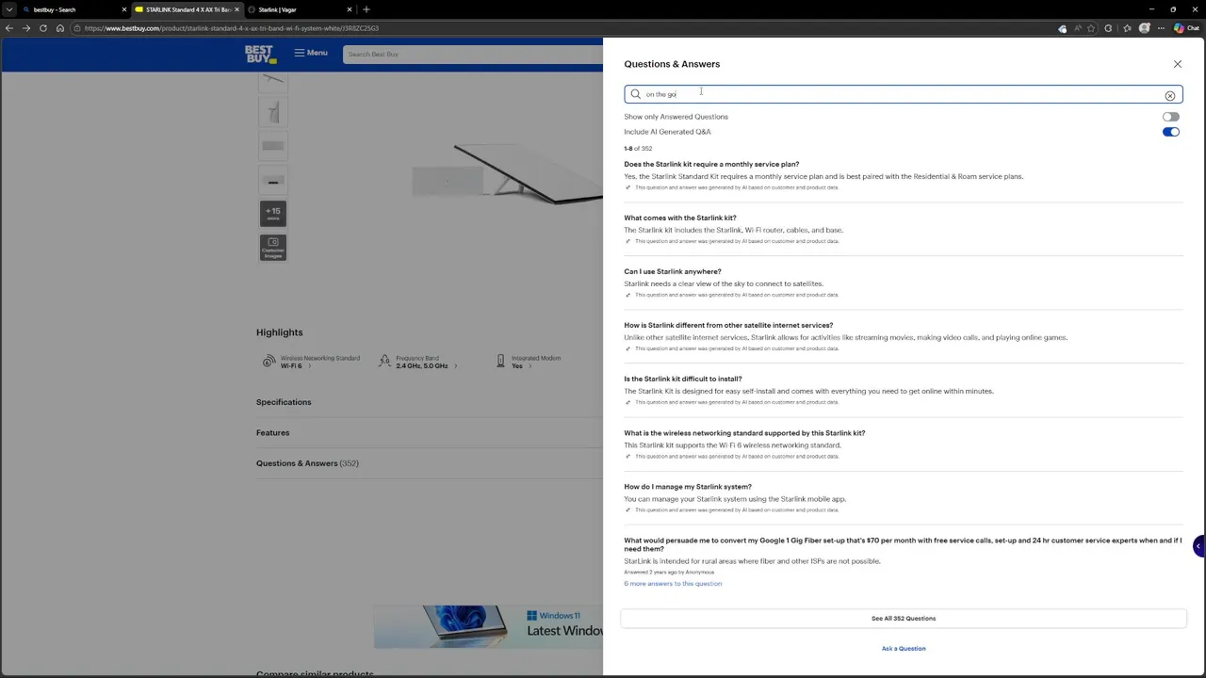1206x678 pixels.
Task: Select question 'Is the Starlink kit difficult to install?'
Action: (683, 379)
